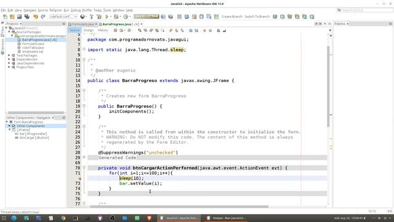Open the Run Project dropdown arrow

[111, 17]
